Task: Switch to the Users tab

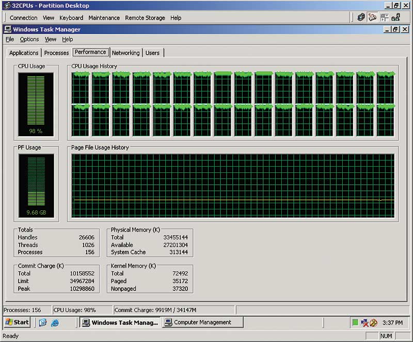Action: (152, 53)
